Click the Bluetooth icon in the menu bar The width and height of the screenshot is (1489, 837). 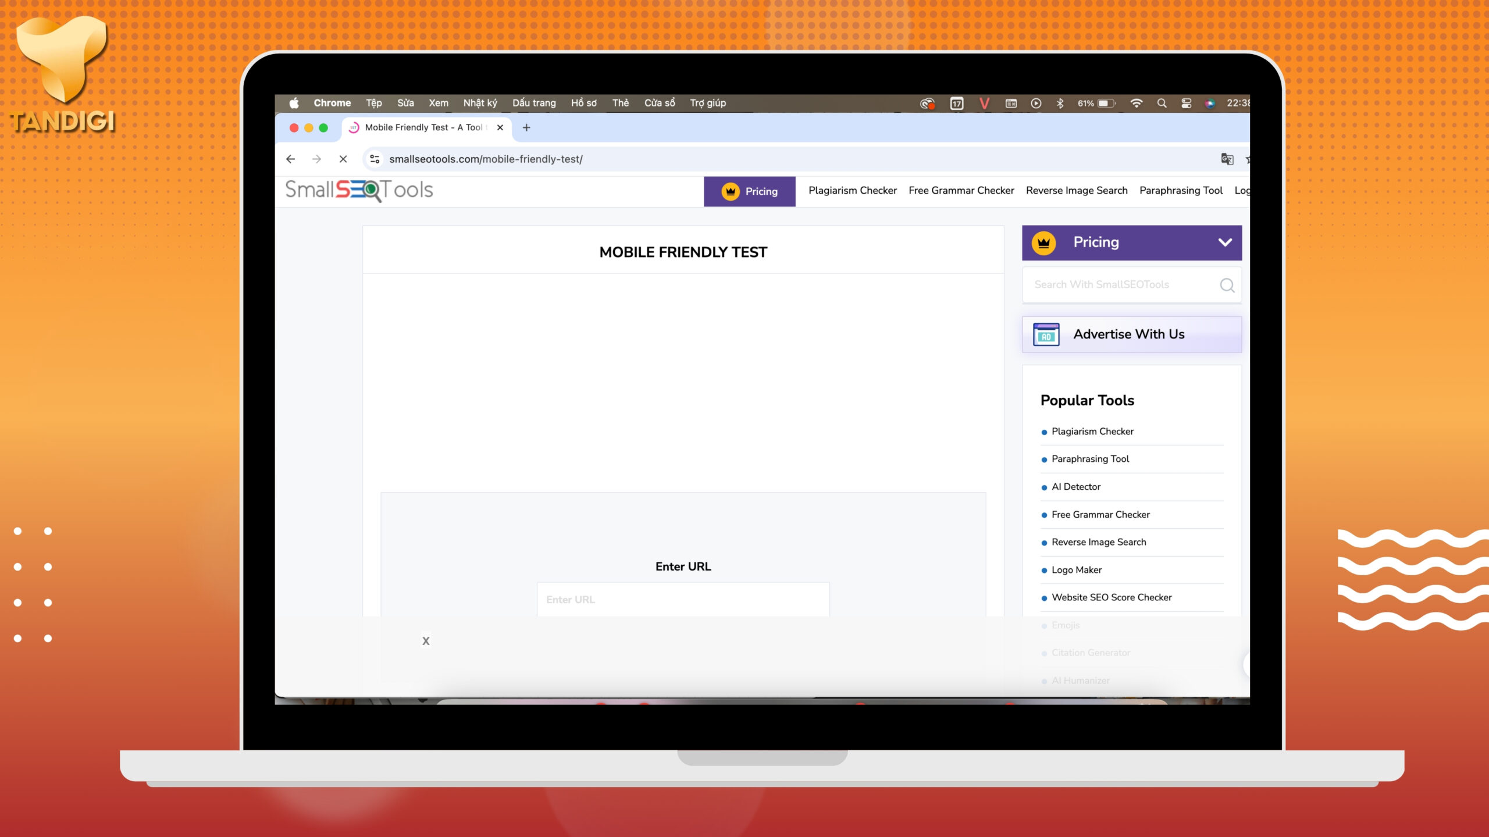1060,103
